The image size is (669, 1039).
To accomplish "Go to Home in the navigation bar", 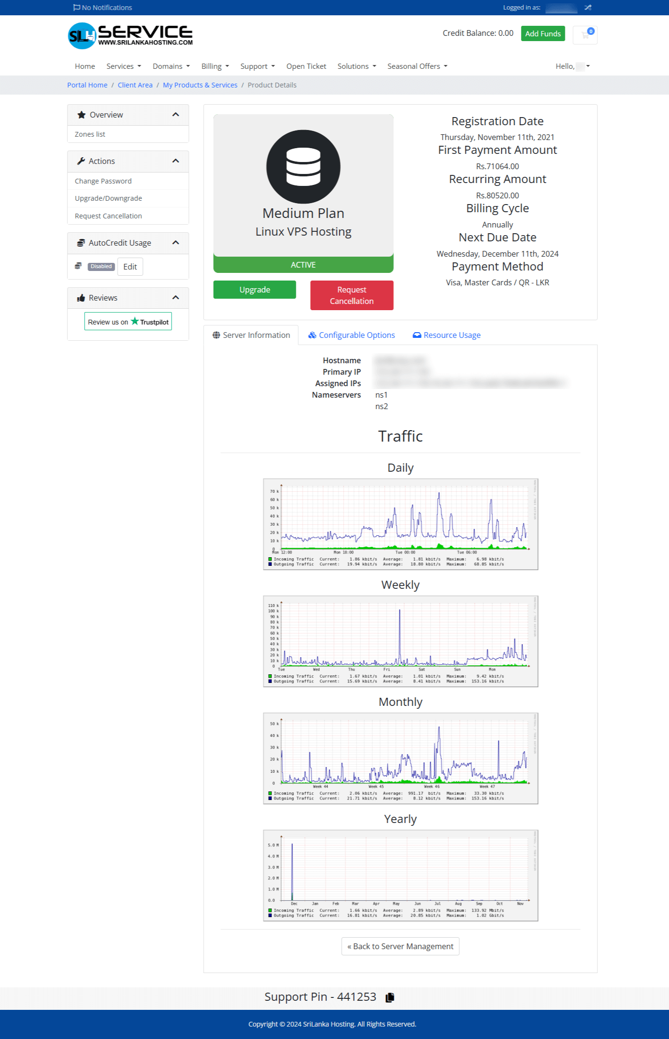I will pos(85,66).
